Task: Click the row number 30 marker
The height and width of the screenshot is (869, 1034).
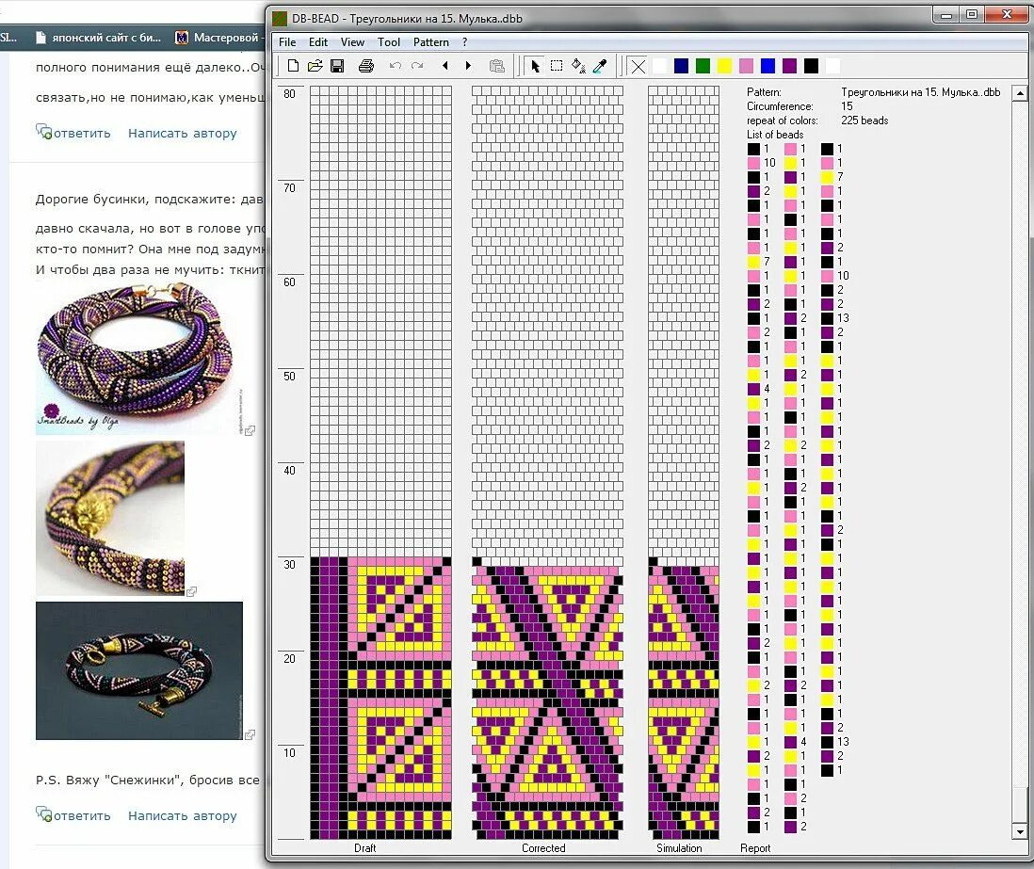Action: (289, 564)
